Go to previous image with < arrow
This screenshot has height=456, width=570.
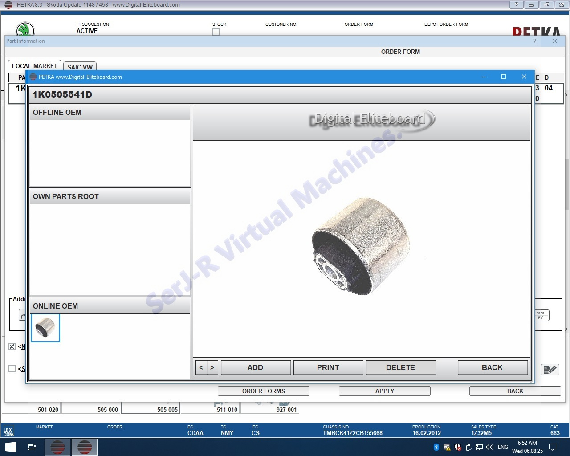point(201,367)
